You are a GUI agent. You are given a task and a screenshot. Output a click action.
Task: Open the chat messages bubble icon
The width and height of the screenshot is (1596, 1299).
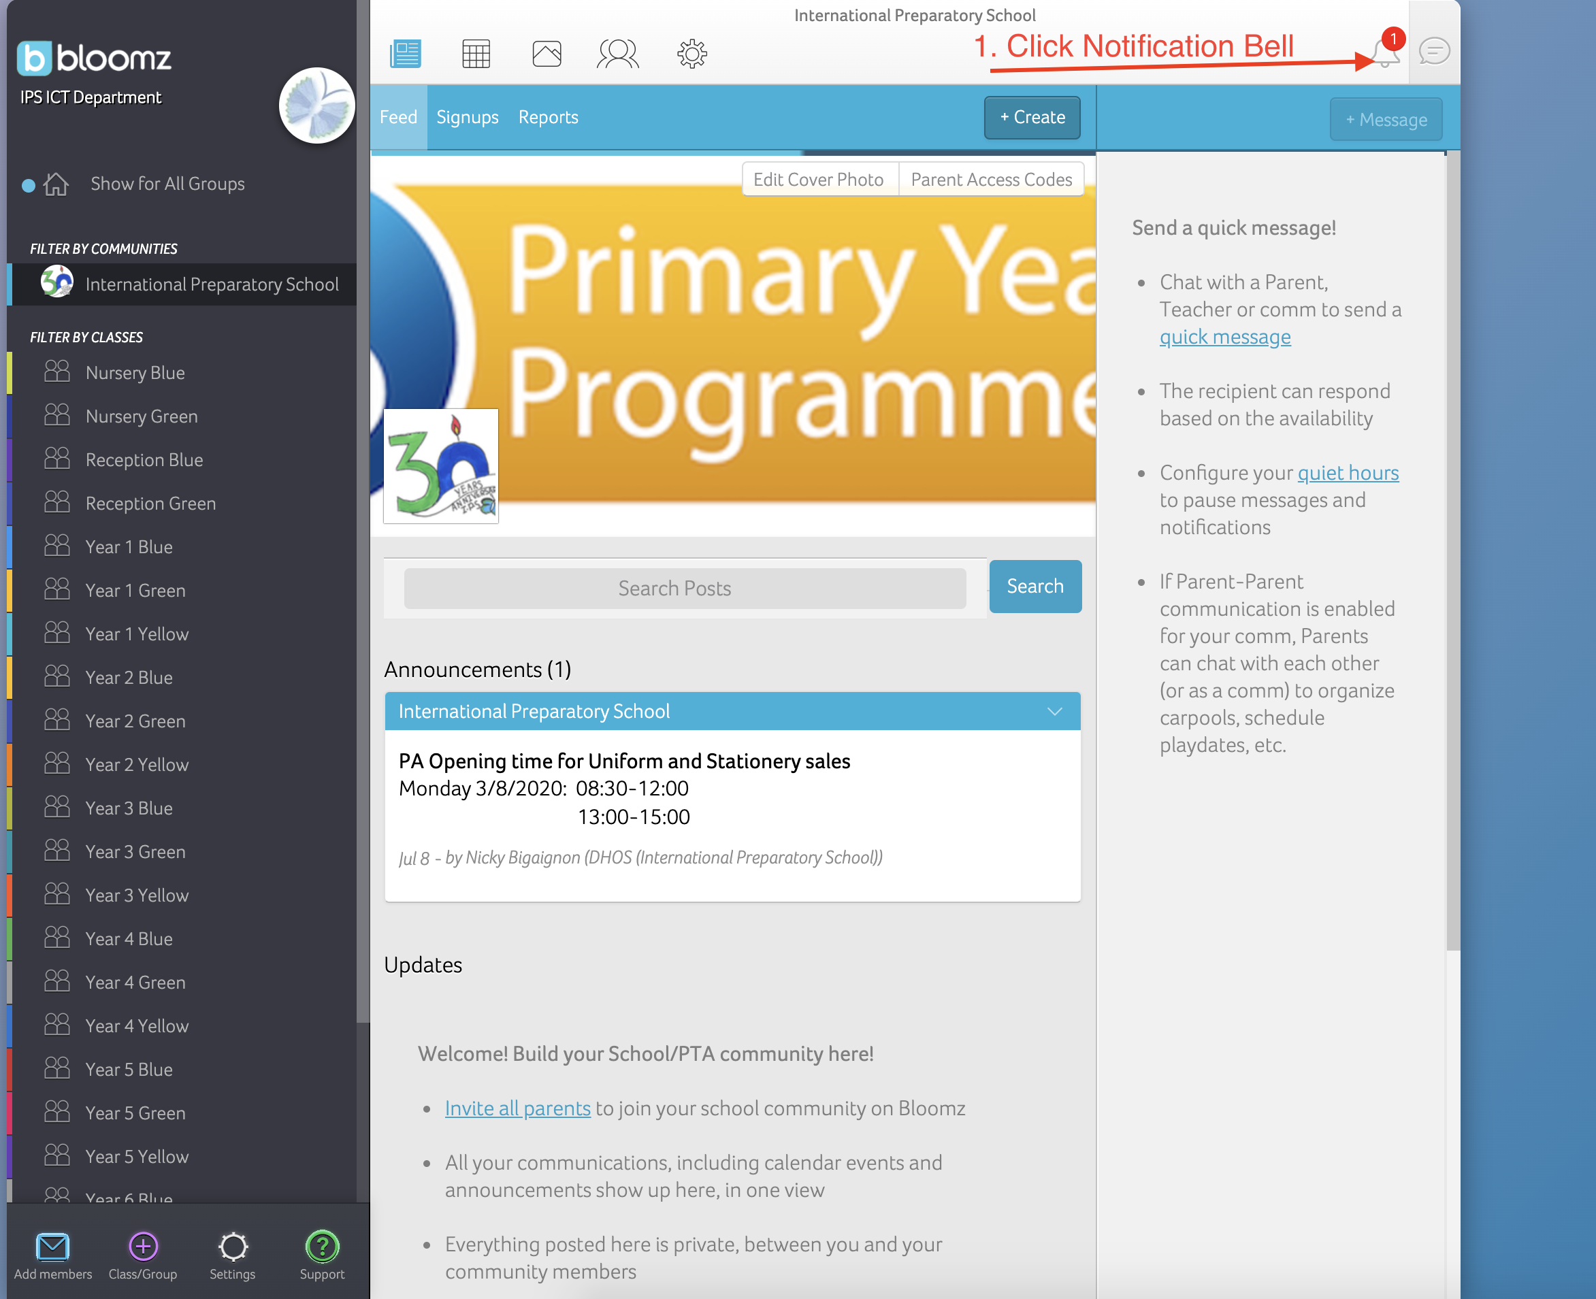click(x=1433, y=52)
